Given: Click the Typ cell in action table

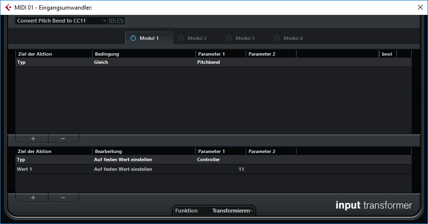Looking at the screenshot, I should (21, 160).
